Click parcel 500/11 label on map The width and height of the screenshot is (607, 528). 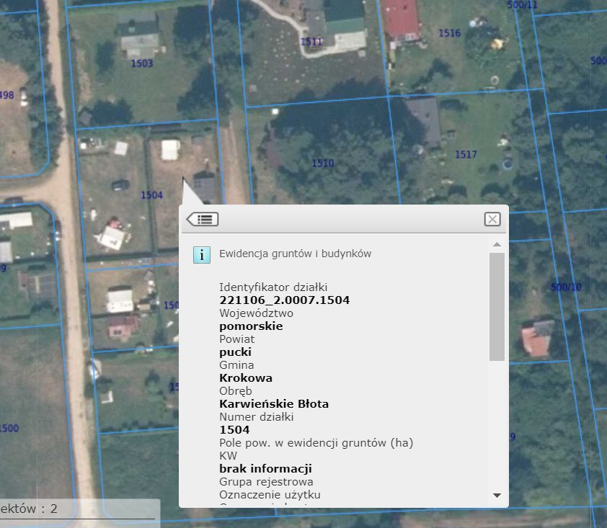point(522,4)
